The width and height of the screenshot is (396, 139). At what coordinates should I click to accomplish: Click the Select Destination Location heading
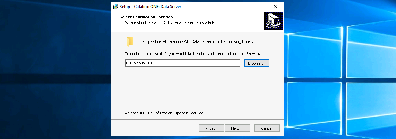tap(146, 17)
